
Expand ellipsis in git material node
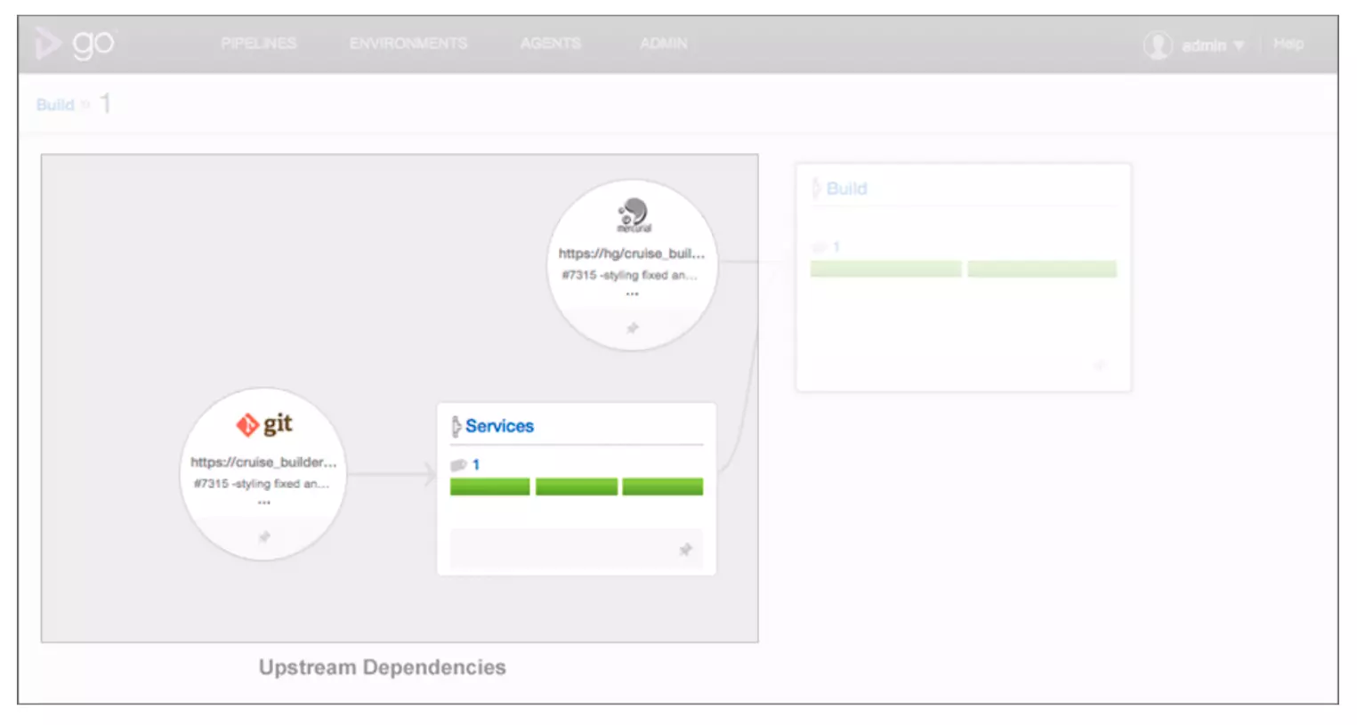pyautogui.click(x=264, y=503)
